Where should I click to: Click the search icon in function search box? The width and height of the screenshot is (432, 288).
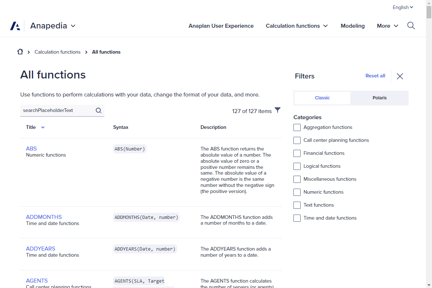(98, 111)
